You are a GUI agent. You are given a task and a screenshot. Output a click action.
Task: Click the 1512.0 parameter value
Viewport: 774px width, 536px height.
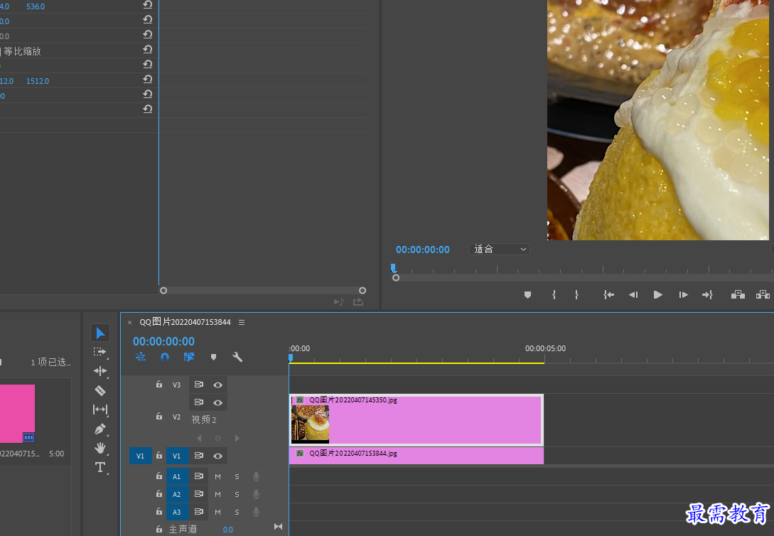tap(38, 81)
